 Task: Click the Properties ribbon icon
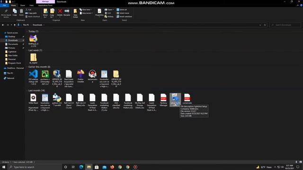[x=99, y=11]
